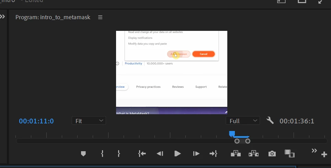Image resolution: width=331 pixels, height=168 pixels.
Task: Click the Go to In point button
Action: pyautogui.click(x=142, y=154)
